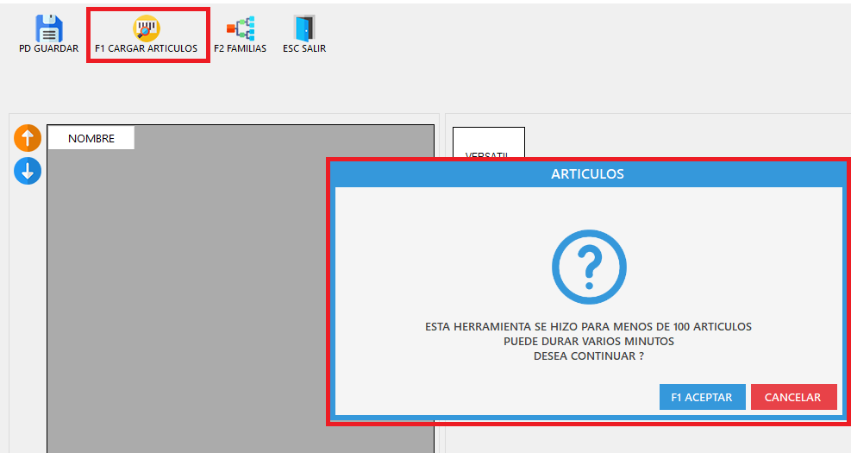
Task: Click the F1 CARGAR ARTICULOS text label
Action: (146, 49)
